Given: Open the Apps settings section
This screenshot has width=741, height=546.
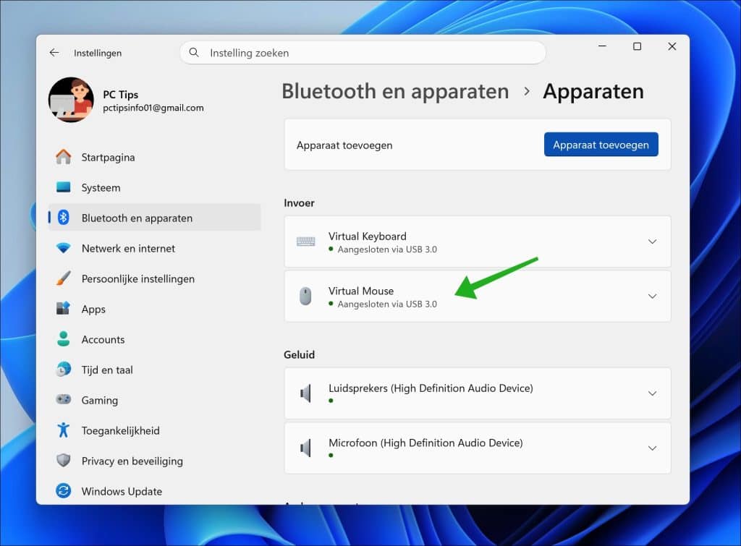Looking at the screenshot, I should [93, 309].
